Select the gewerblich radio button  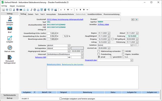coord(111,57)
